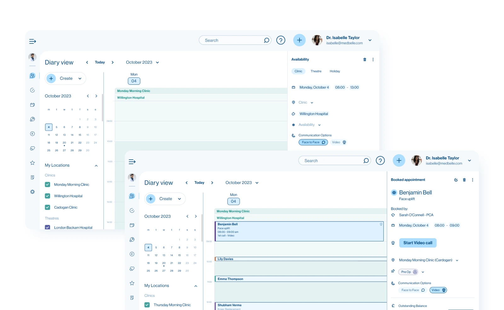
Task: Open people icon in Booked appointment window sidebar
Action: pyautogui.click(x=132, y=196)
